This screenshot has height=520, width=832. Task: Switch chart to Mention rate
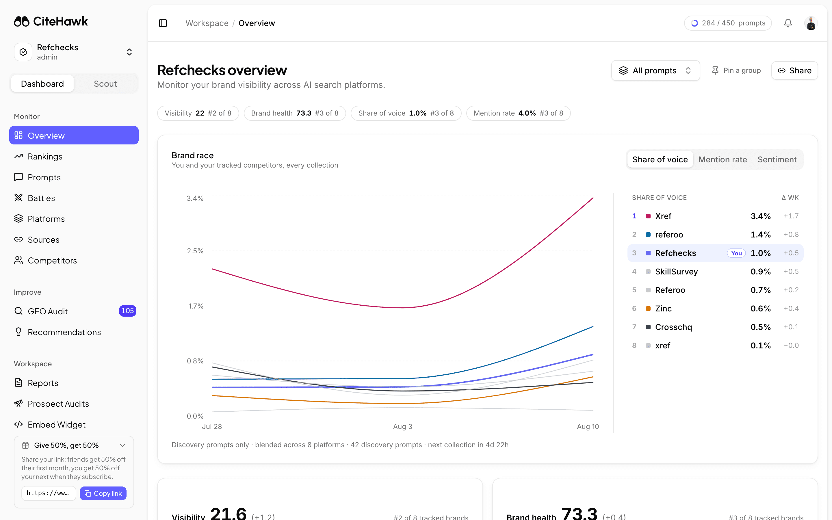coord(723,159)
